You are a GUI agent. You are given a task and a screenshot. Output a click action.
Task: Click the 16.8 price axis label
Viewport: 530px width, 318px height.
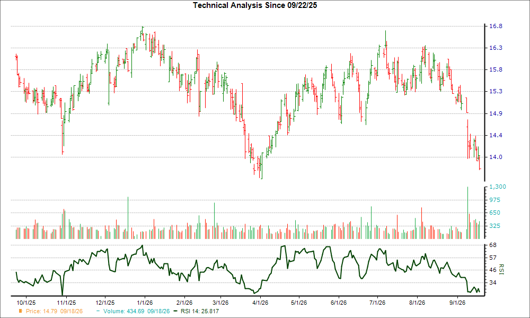(496, 26)
